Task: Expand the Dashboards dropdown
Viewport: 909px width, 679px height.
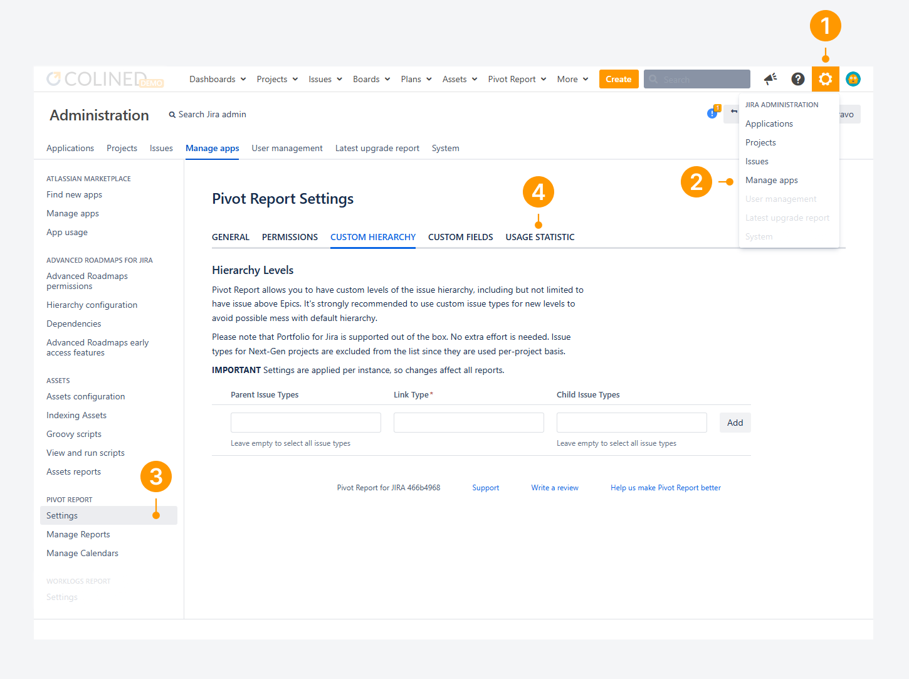Action: pos(218,79)
